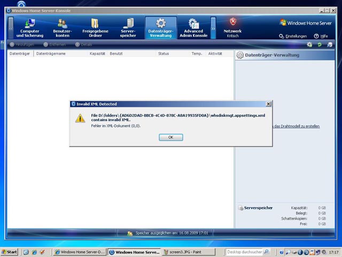
Task: Click the Serverspeicher icon in the side panel
Action: click(x=240, y=208)
